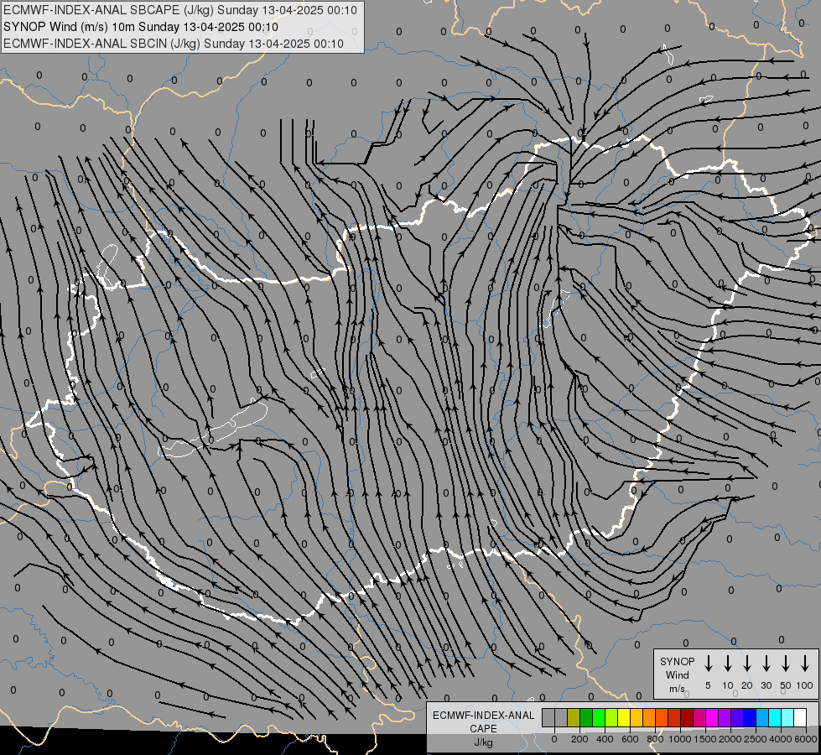Click the SBCAPE title line in header

click(x=180, y=10)
